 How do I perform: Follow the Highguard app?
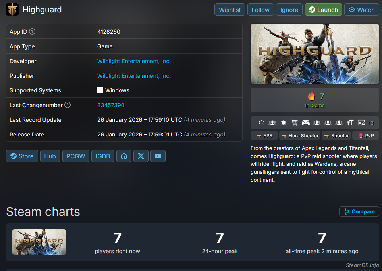point(260,10)
